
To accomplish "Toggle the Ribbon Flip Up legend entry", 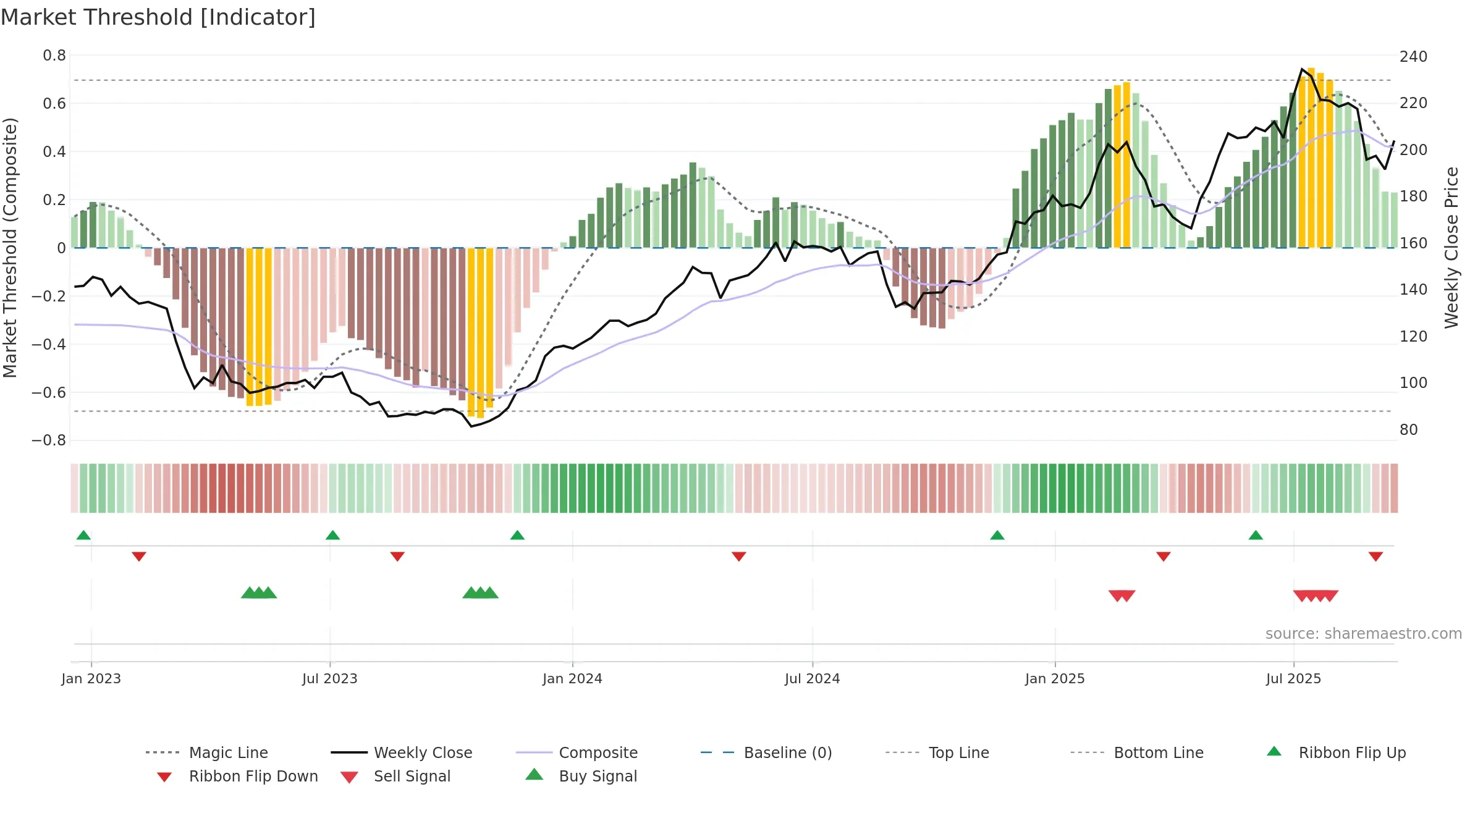I will [x=1336, y=752].
